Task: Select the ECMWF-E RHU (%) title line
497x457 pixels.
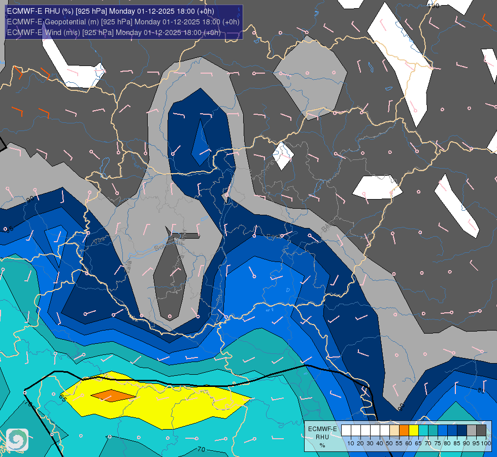Action: pyautogui.click(x=111, y=11)
